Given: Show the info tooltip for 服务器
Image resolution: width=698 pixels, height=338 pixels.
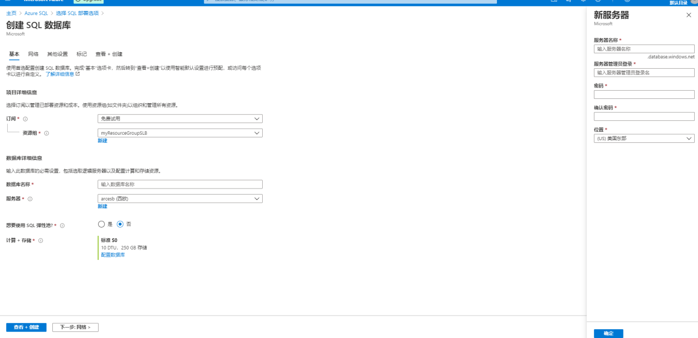Looking at the screenshot, I should [x=30, y=199].
